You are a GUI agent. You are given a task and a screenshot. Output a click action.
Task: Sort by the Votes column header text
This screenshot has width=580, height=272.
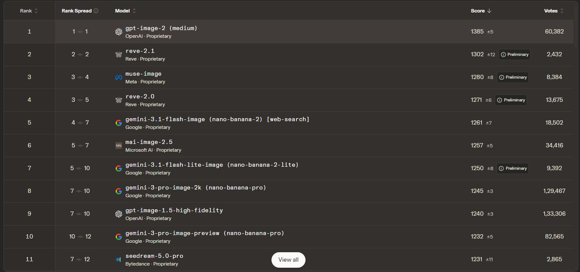tap(551, 11)
